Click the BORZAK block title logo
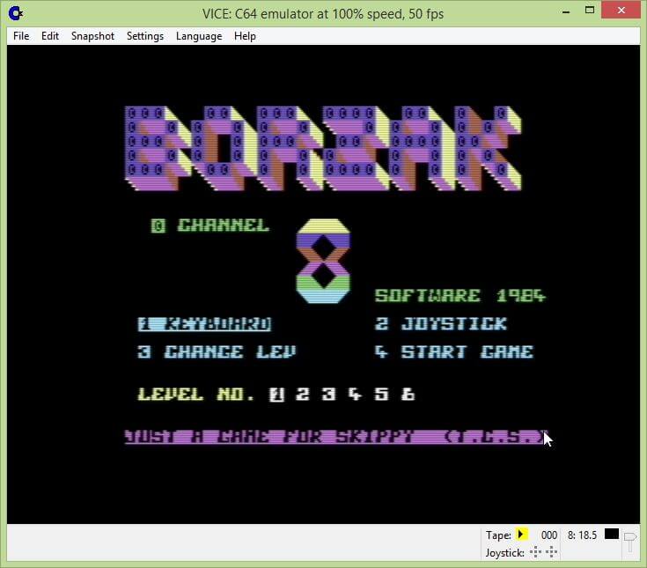 pos(323,149)
